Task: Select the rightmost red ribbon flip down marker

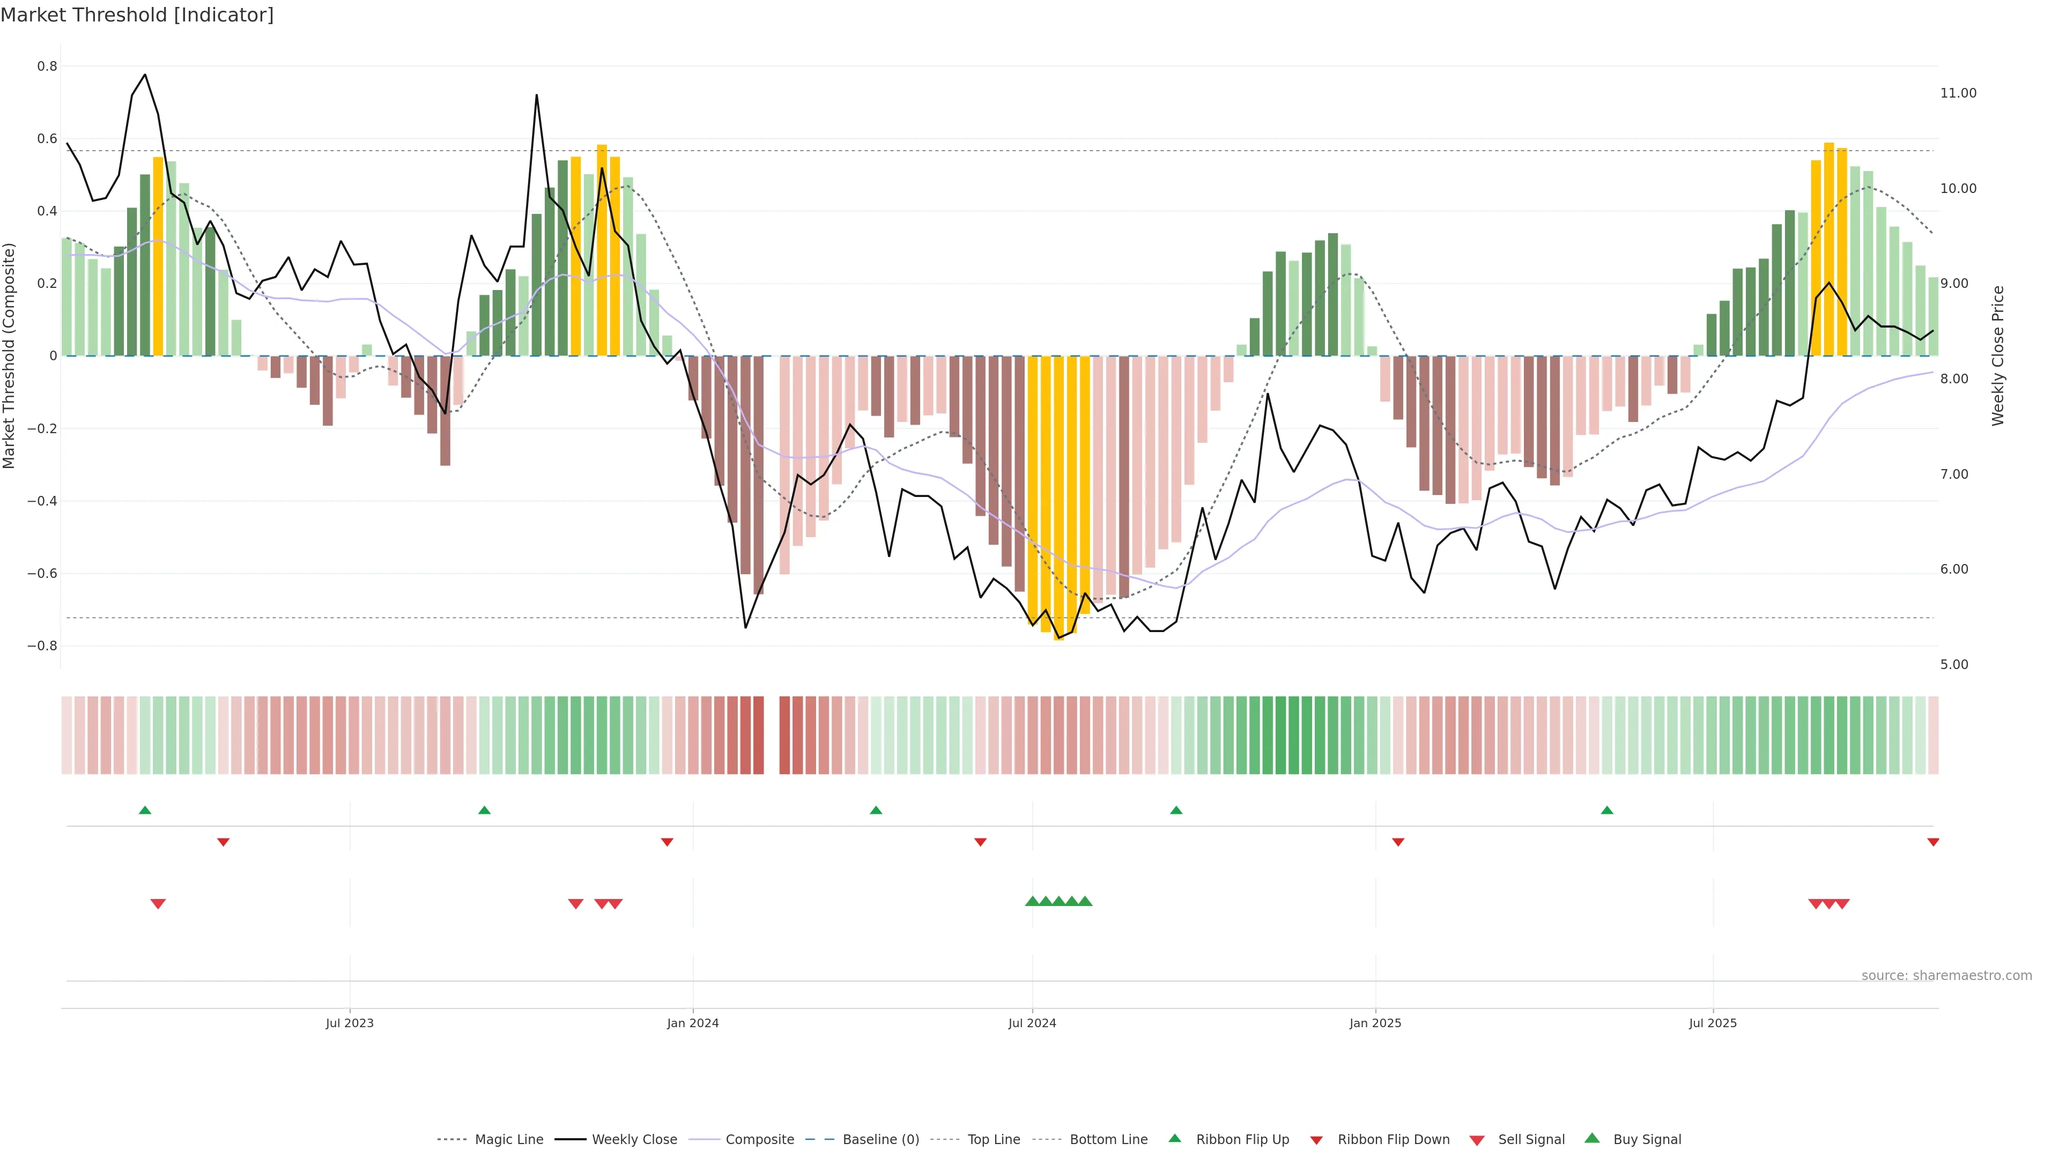Action: click(x=1932, y=842)
